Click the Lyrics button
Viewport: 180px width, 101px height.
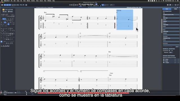[x=5, y=12]
